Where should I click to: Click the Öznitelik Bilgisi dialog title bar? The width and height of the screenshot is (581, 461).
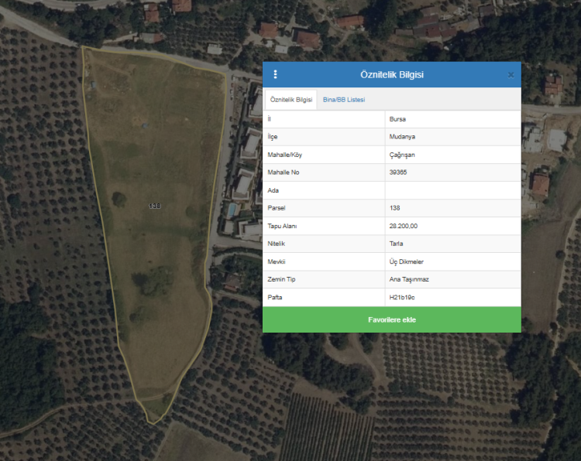(391, 75)
